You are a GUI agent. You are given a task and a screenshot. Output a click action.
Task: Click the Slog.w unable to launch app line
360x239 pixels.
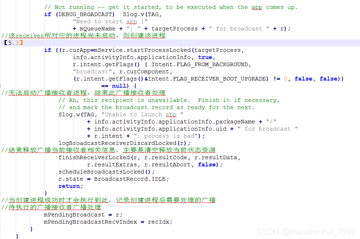coord(115,114)
